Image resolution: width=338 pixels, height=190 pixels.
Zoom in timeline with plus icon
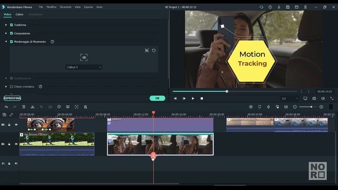point(321,107)
